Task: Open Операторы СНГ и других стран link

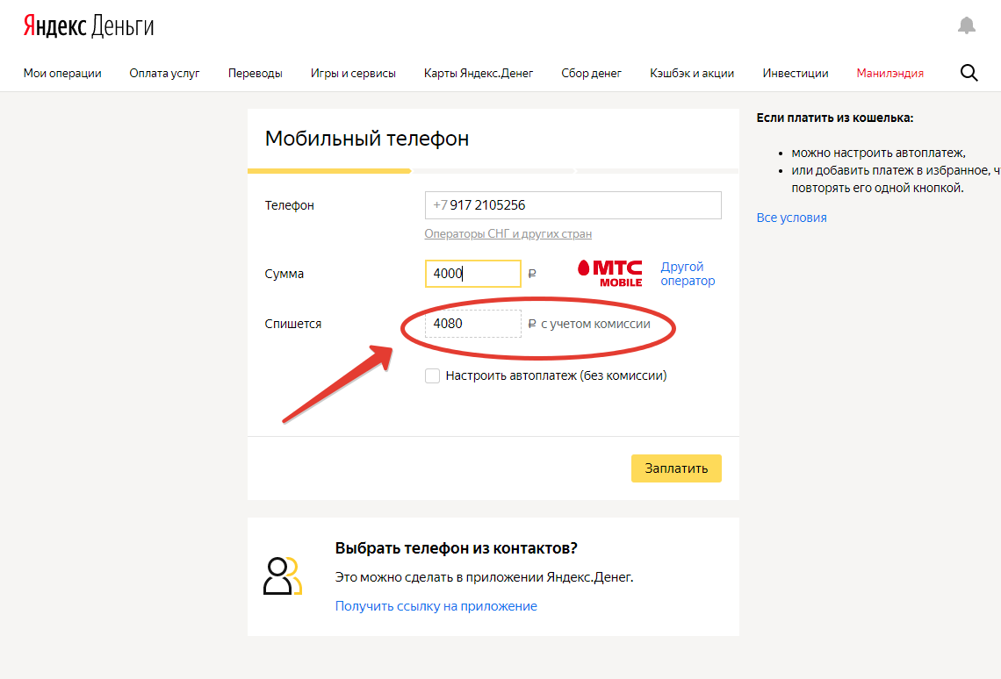Action: coord(508,234)
